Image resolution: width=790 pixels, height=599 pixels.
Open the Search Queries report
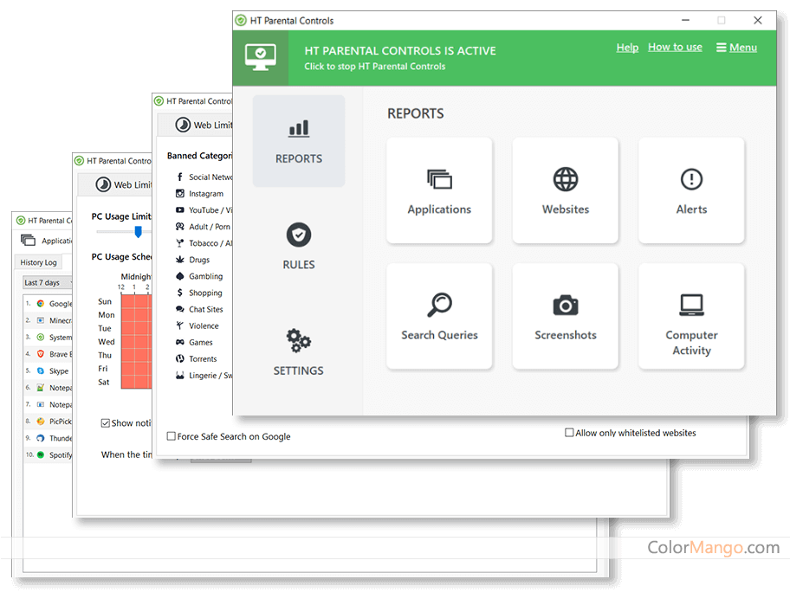(439, 316)
